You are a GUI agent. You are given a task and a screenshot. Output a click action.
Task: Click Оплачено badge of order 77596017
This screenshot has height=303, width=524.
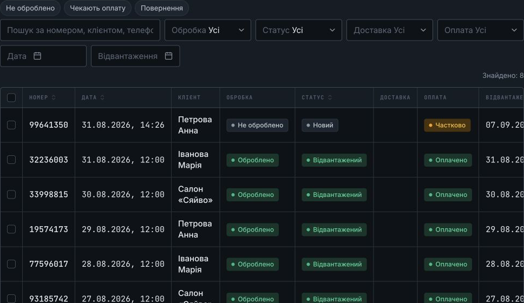[448, 264]
